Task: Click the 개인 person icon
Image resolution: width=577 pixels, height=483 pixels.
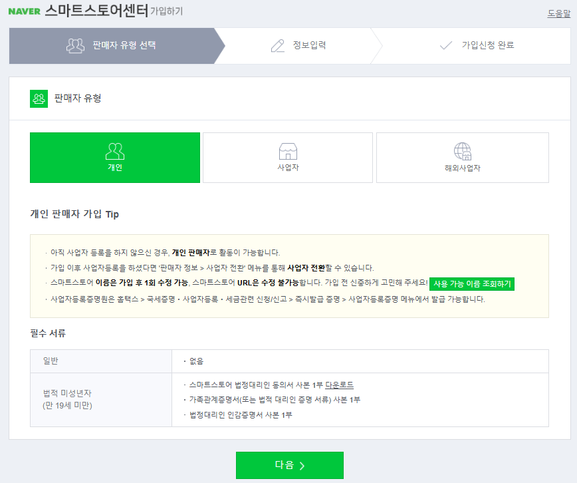Action: pos(114,150)
